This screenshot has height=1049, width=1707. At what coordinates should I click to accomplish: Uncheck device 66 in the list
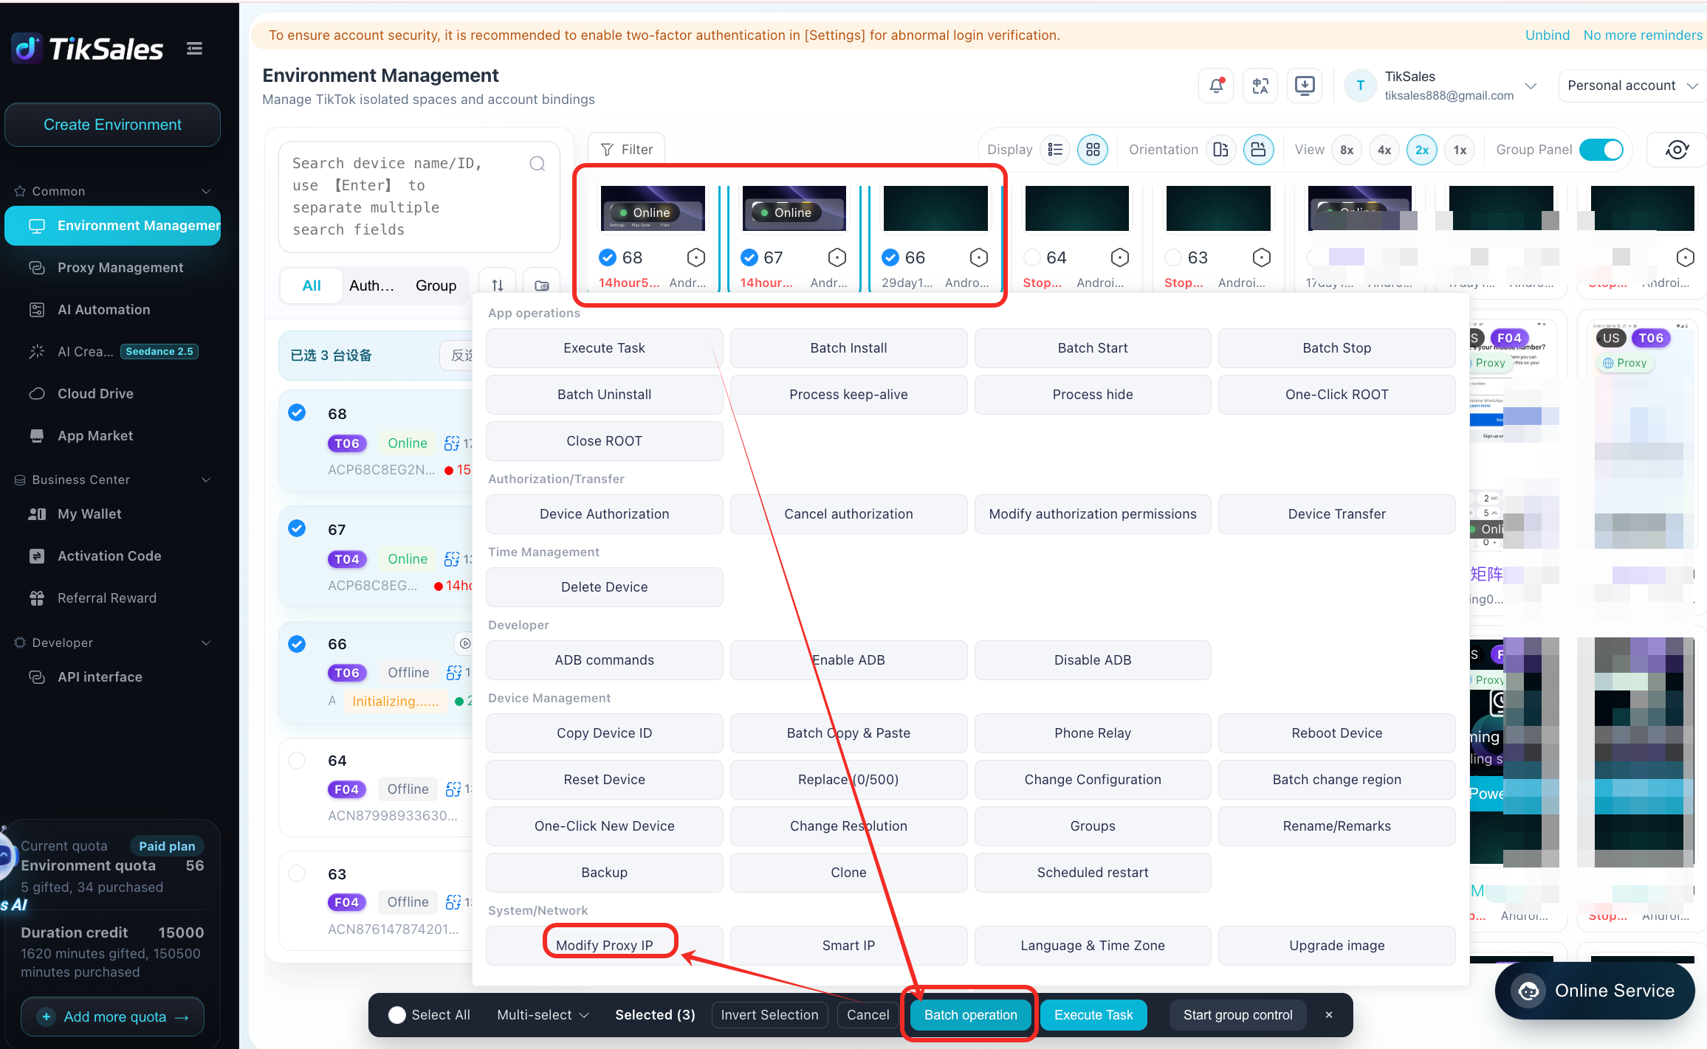pyautogui.click(x=297, y=644)
